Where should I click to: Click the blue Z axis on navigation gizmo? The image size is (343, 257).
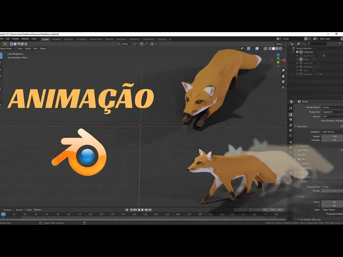pos(278,55)
